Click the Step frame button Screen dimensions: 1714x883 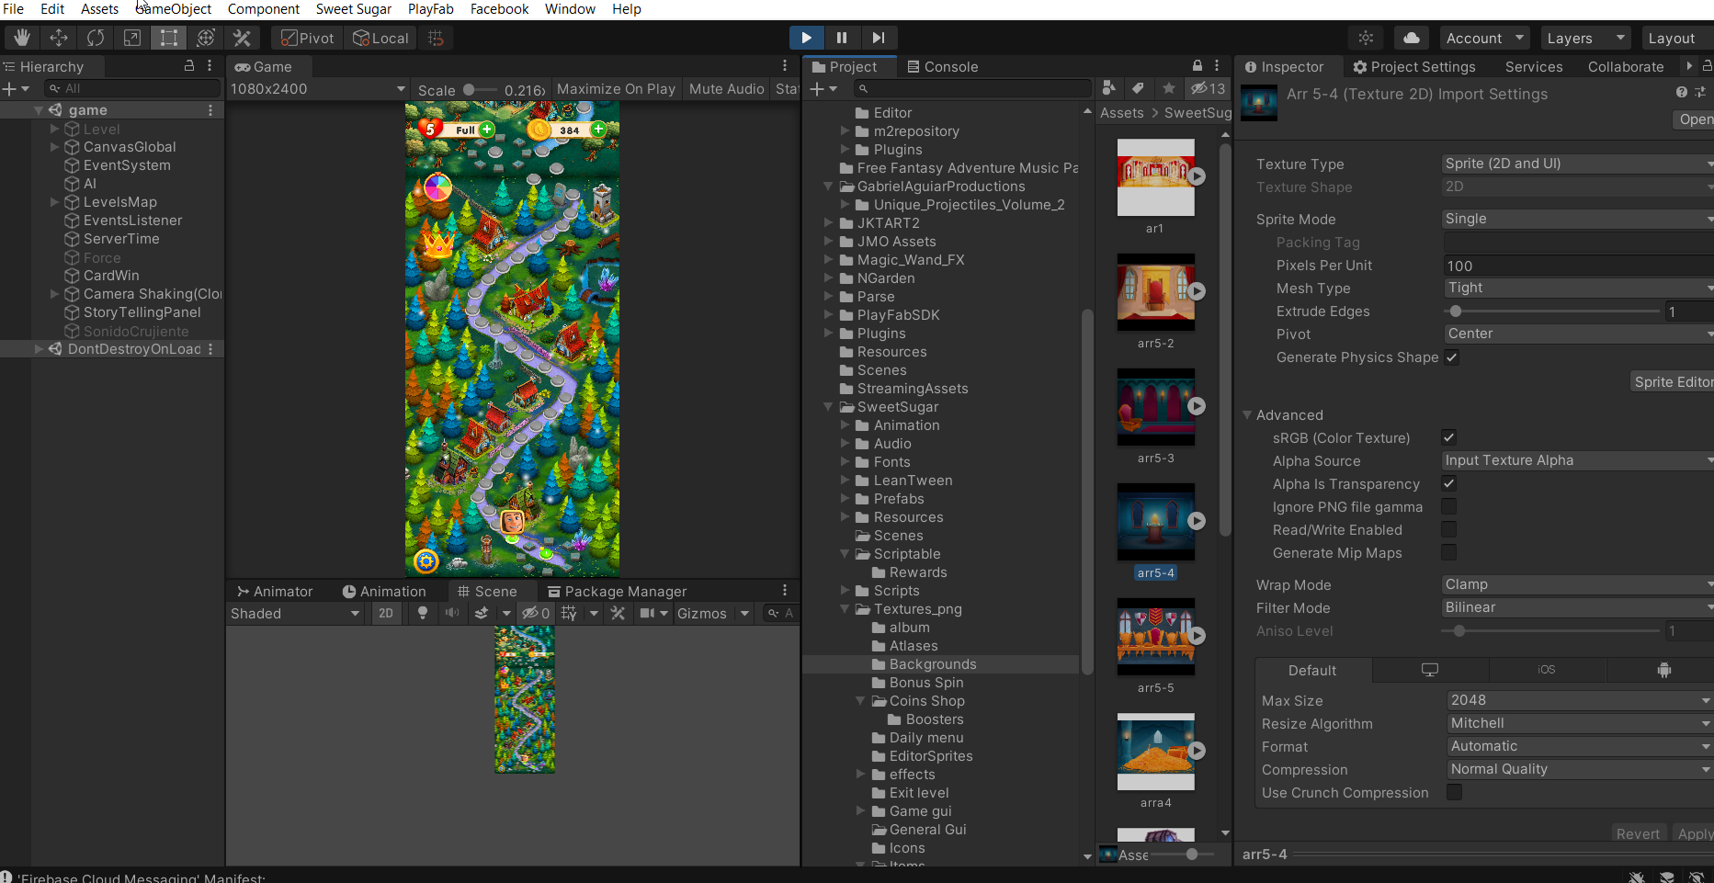(879, 38)
